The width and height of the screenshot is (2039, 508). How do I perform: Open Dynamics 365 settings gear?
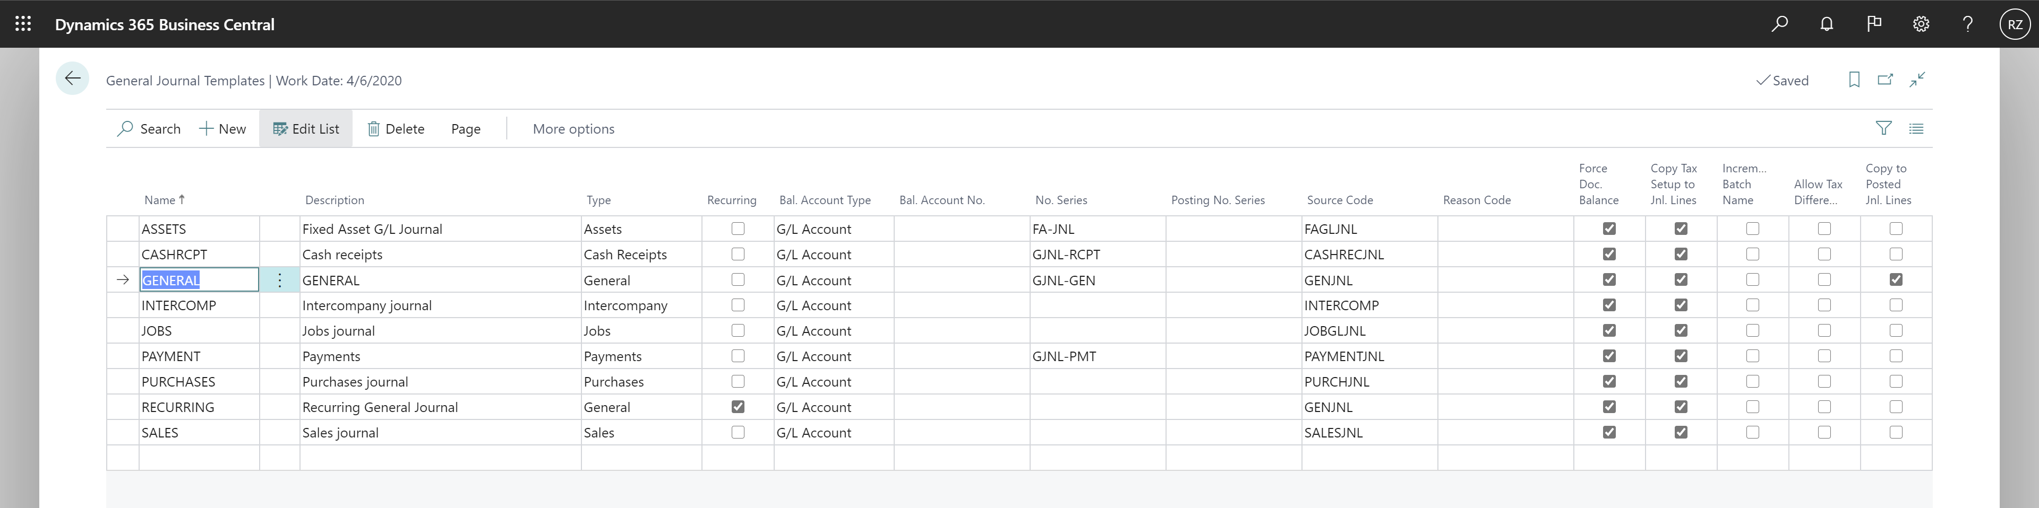pos(1921,24)
